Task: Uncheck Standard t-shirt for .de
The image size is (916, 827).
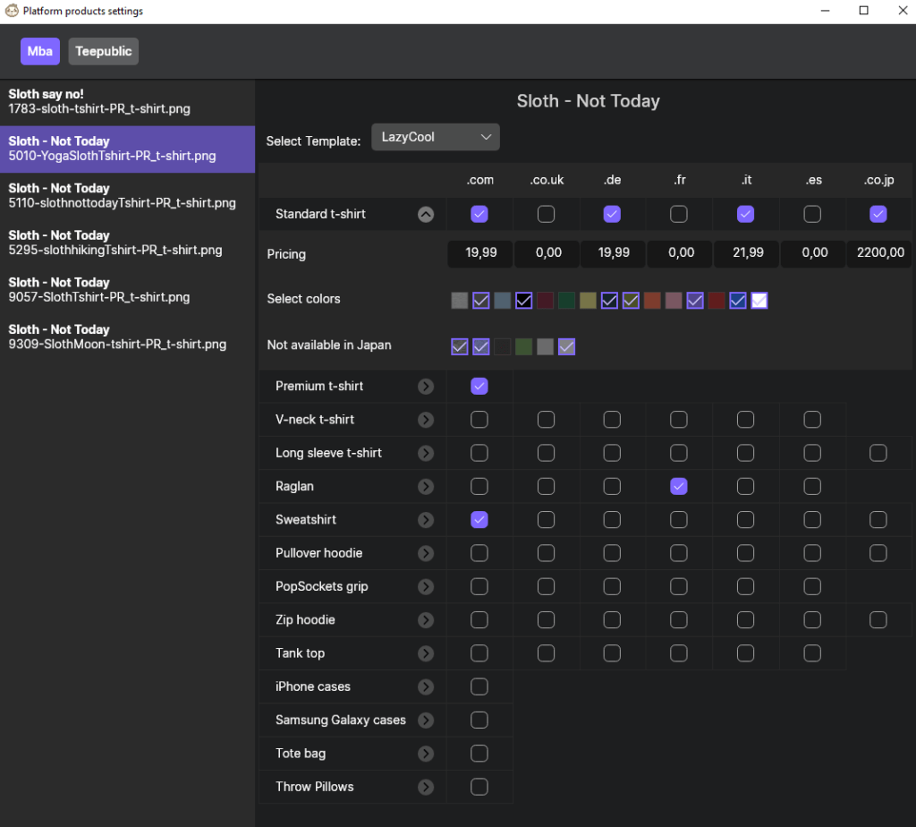Action: pyautogui.click(x=612, y=214)
